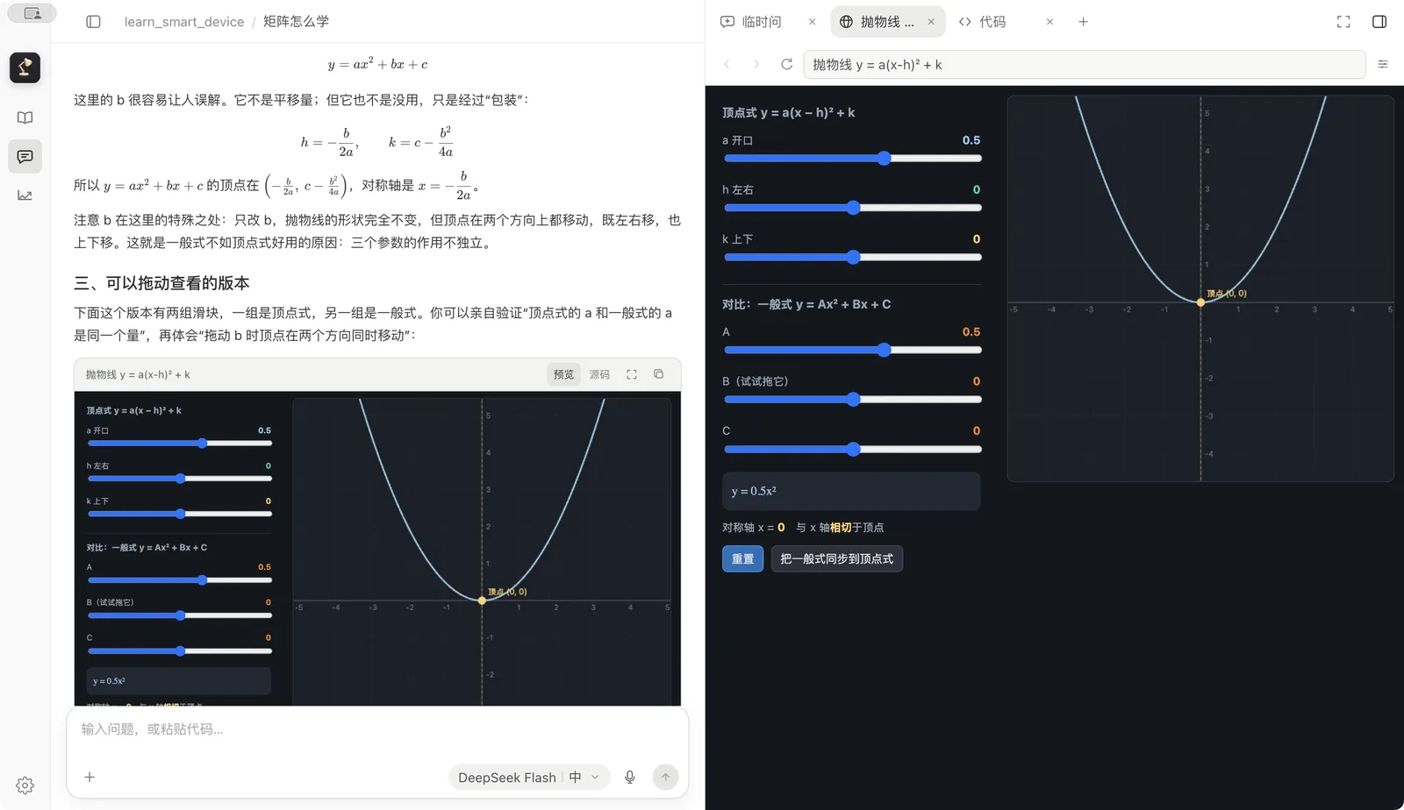Maximize the right panel with fullscreen icon
1404x810 pixels.
pos(1343,22)
